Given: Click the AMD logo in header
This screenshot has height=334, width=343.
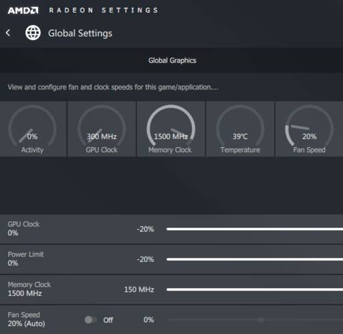Looking at the screenshot, I should [23, 11].
